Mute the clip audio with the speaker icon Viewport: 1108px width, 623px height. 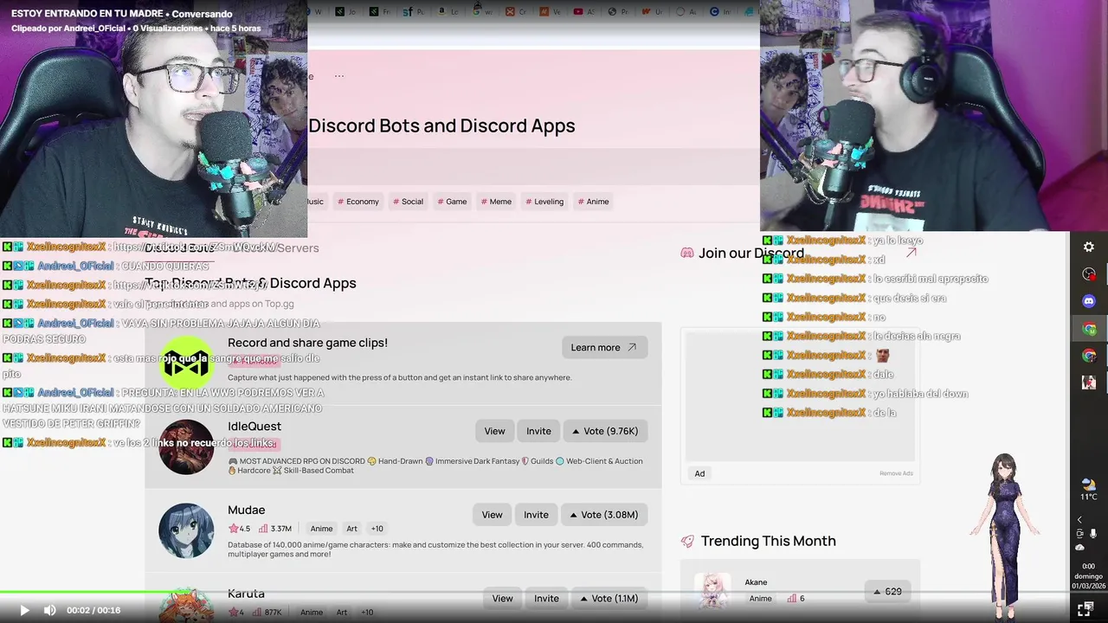50,610
